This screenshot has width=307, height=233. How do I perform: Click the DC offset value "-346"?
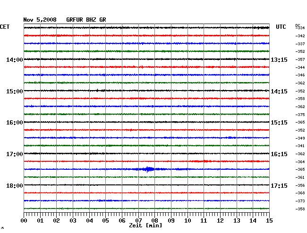click(x=300, y=75)
